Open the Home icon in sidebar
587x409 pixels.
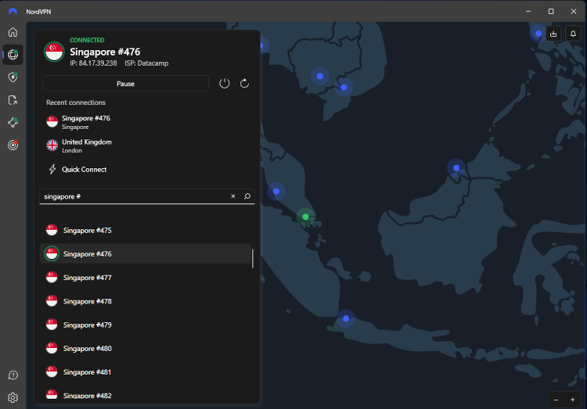(x=13, y=32)
